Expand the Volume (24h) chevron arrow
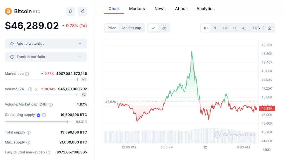The image size is (284, 161). 36,89
